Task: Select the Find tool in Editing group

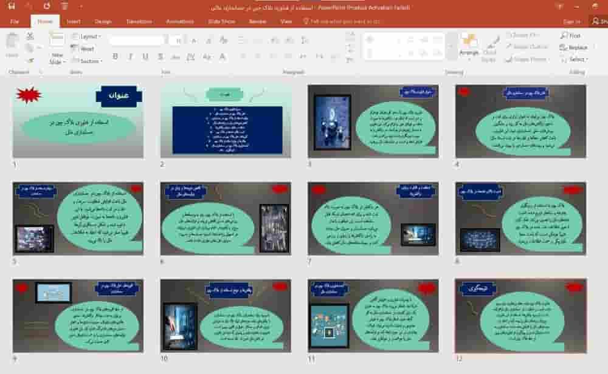Action: [x=570, y=36]
